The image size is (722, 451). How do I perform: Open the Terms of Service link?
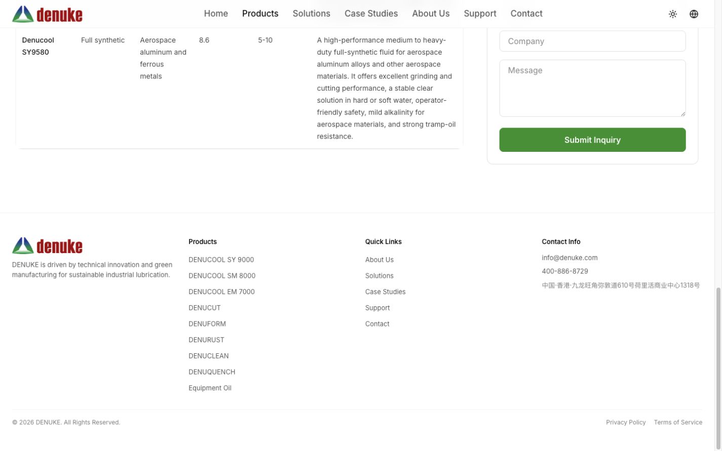[x=678, y=422]
